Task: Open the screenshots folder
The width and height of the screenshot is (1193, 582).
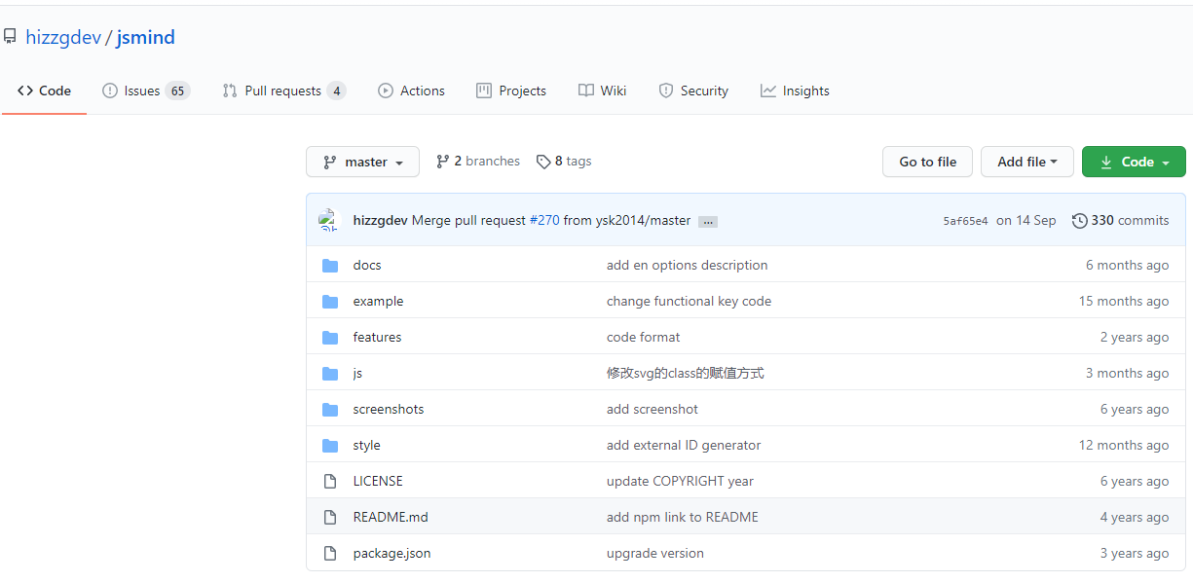Action: [x=389, y=409]
